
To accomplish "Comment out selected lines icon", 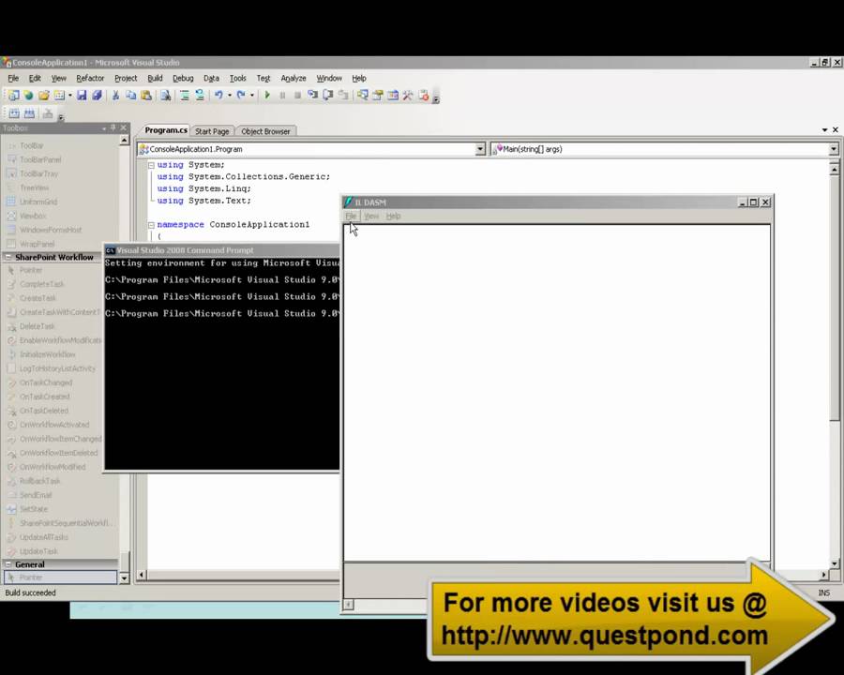I will (x=185, y=96).
